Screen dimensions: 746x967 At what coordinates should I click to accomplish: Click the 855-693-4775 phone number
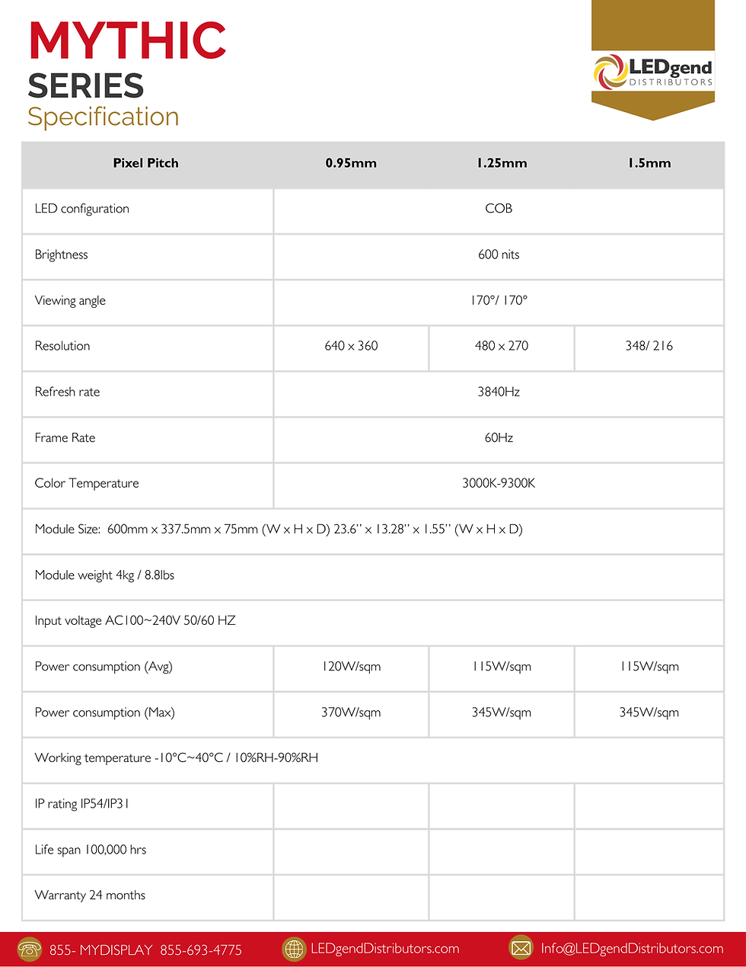(201, 950)
